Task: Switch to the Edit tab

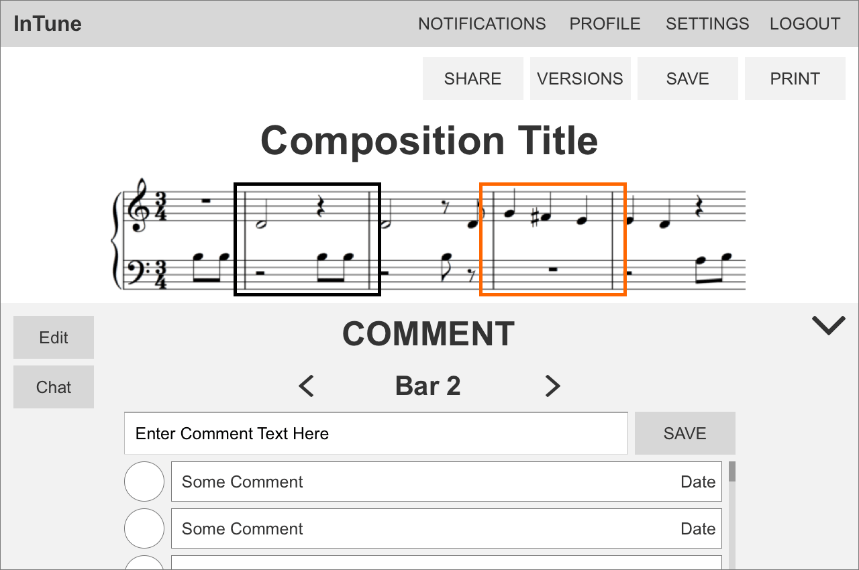Action: [54, 337]
